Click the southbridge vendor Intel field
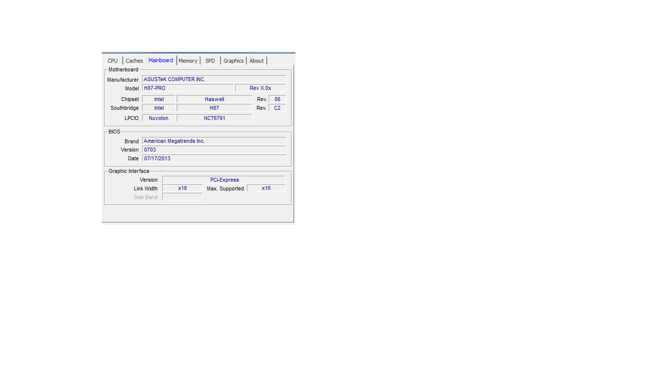This screenshot has width=662, height=373. (159, 108)
